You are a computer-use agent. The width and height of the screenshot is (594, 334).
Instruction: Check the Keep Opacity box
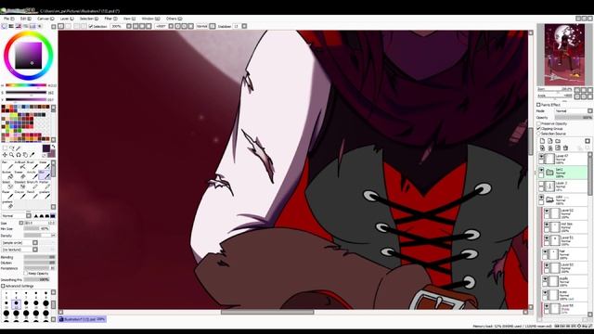(x=26, y=273)
